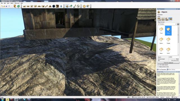180x101 pixels.
Task: Enable Object preview mode checkbox
Action: pyautogui.click(x=158, y=67)
